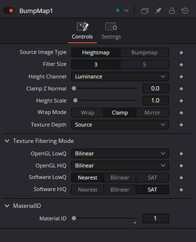Set Software HiQ to Nearest

pyautogui.click(x=88, y=190)
